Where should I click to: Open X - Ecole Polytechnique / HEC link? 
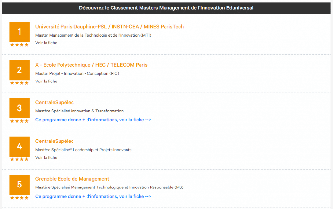point(91,65)
